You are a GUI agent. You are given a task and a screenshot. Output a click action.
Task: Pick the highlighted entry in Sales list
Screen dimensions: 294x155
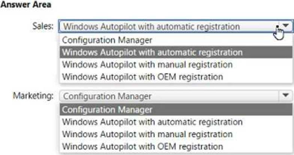tap(152, 52)
